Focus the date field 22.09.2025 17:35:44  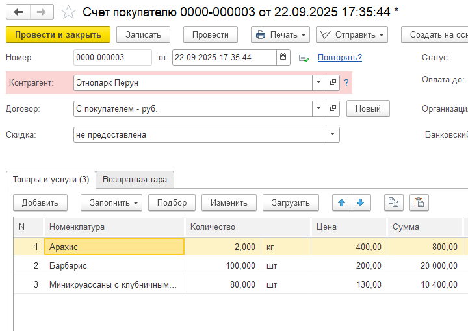coord(224,57)
